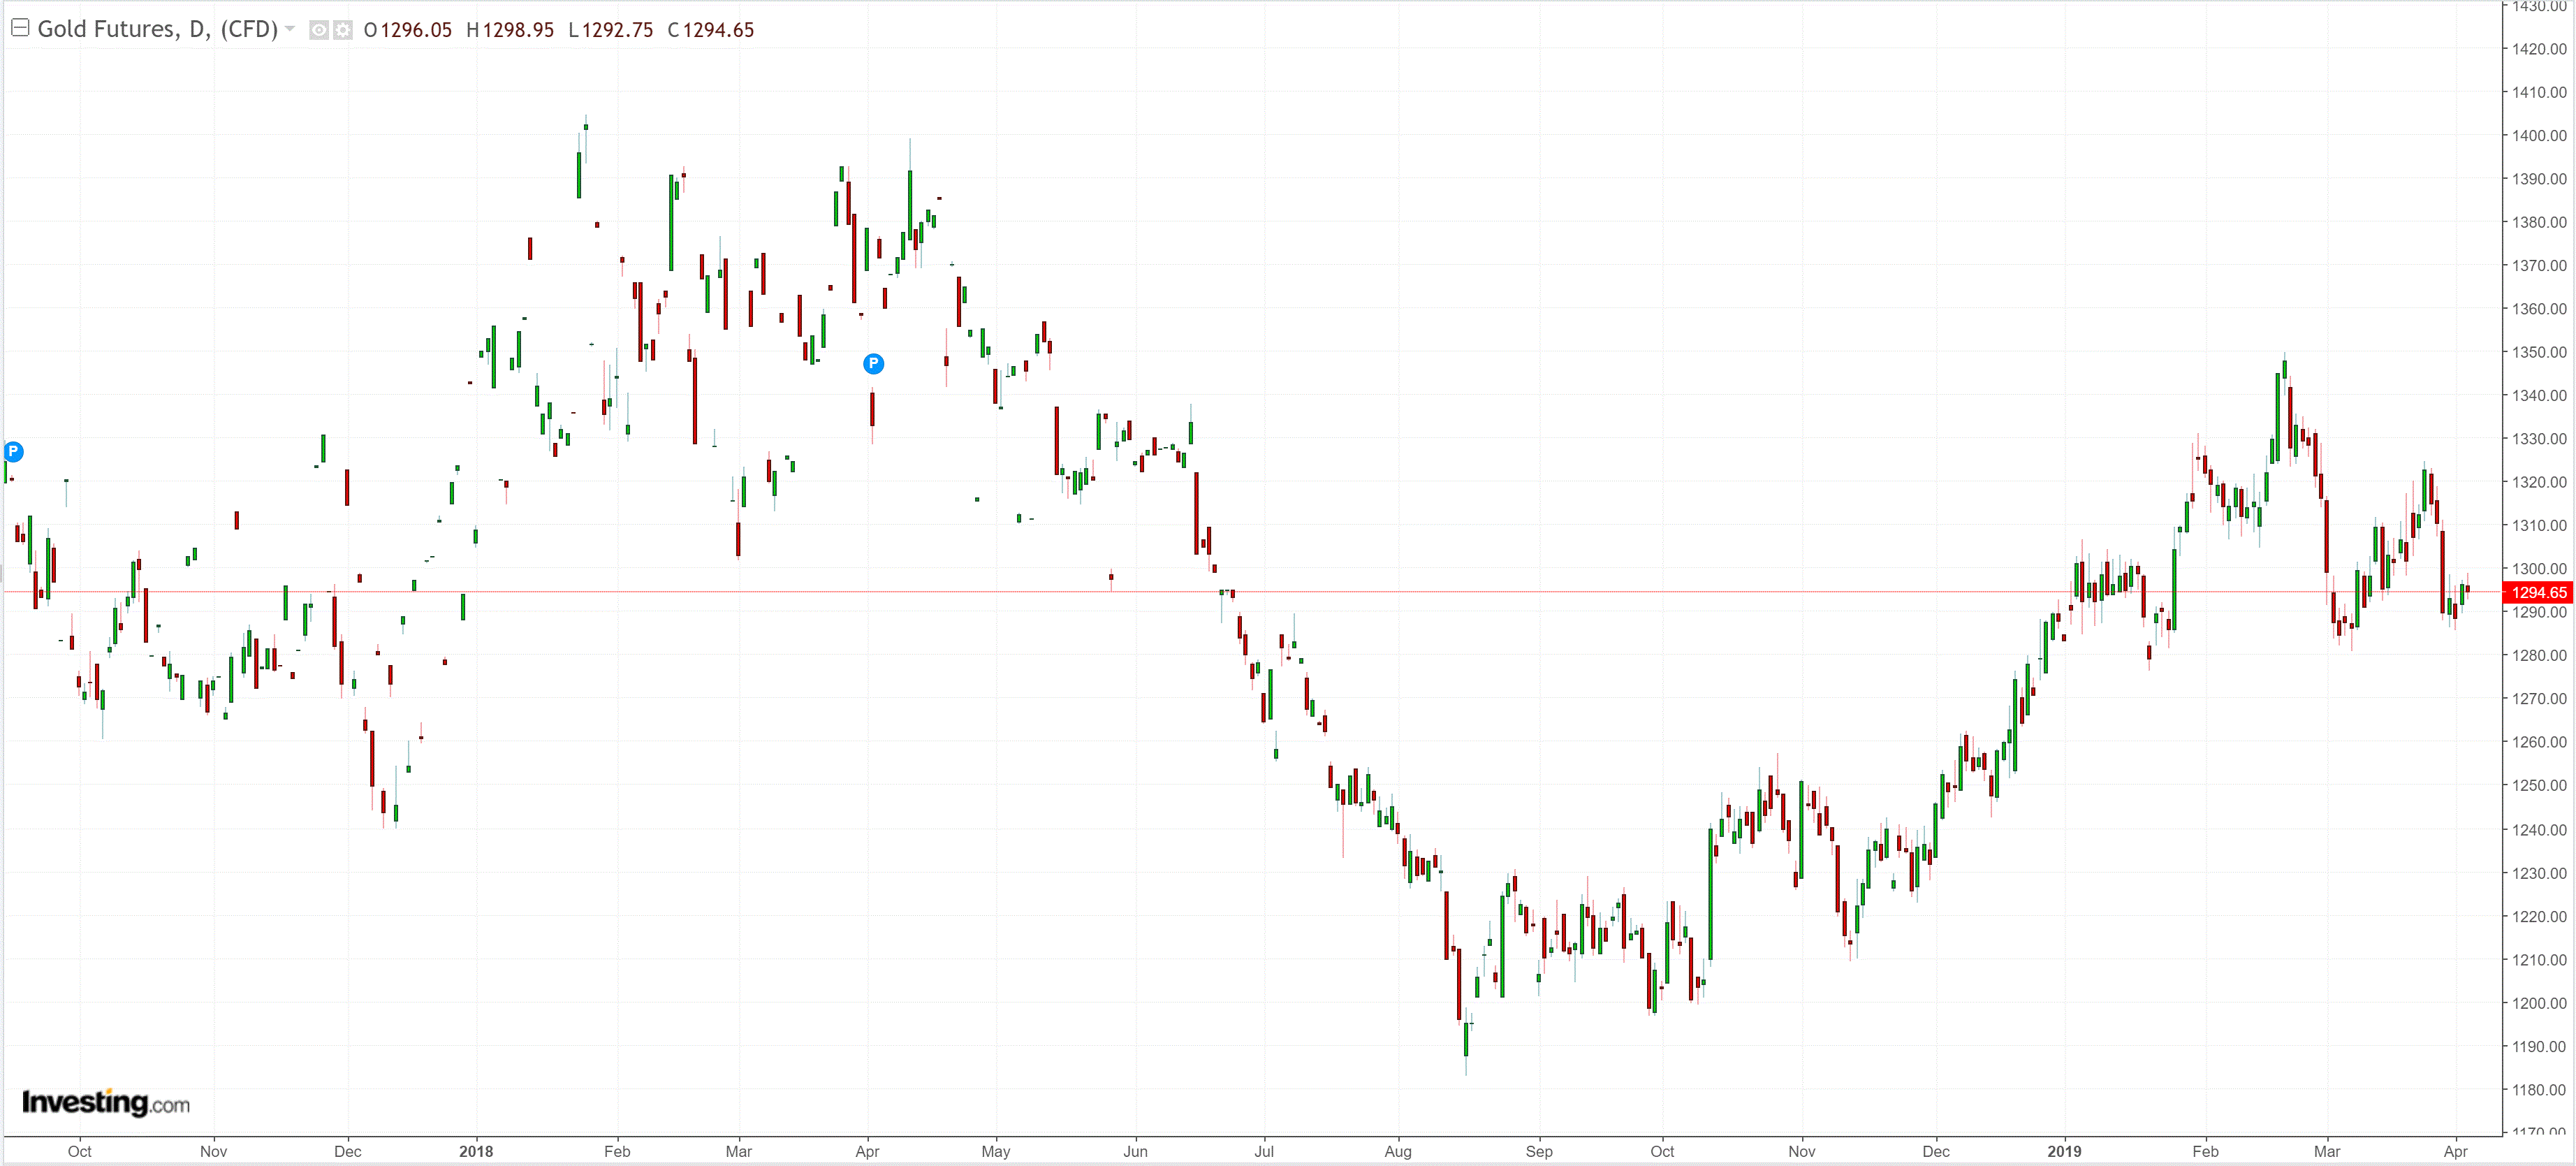Open dropdown arrow beside Gold Futures title

coord(290,29)
